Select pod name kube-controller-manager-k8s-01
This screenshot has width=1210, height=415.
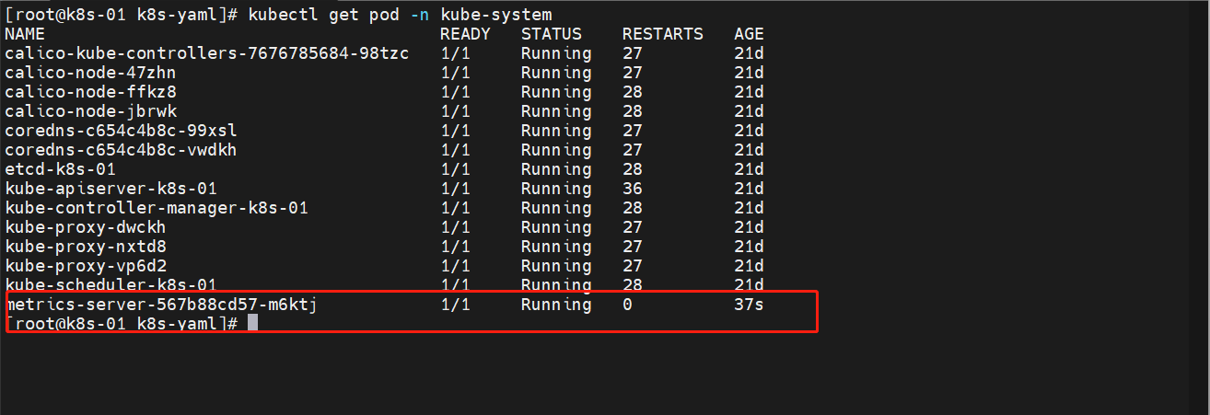pyautogui.click(x=157, y=208)
